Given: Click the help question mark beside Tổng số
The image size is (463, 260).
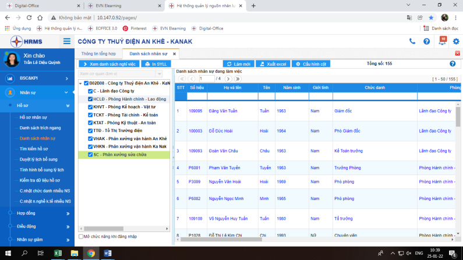Looking at the screenshot, I should click(x=453, y=64).
